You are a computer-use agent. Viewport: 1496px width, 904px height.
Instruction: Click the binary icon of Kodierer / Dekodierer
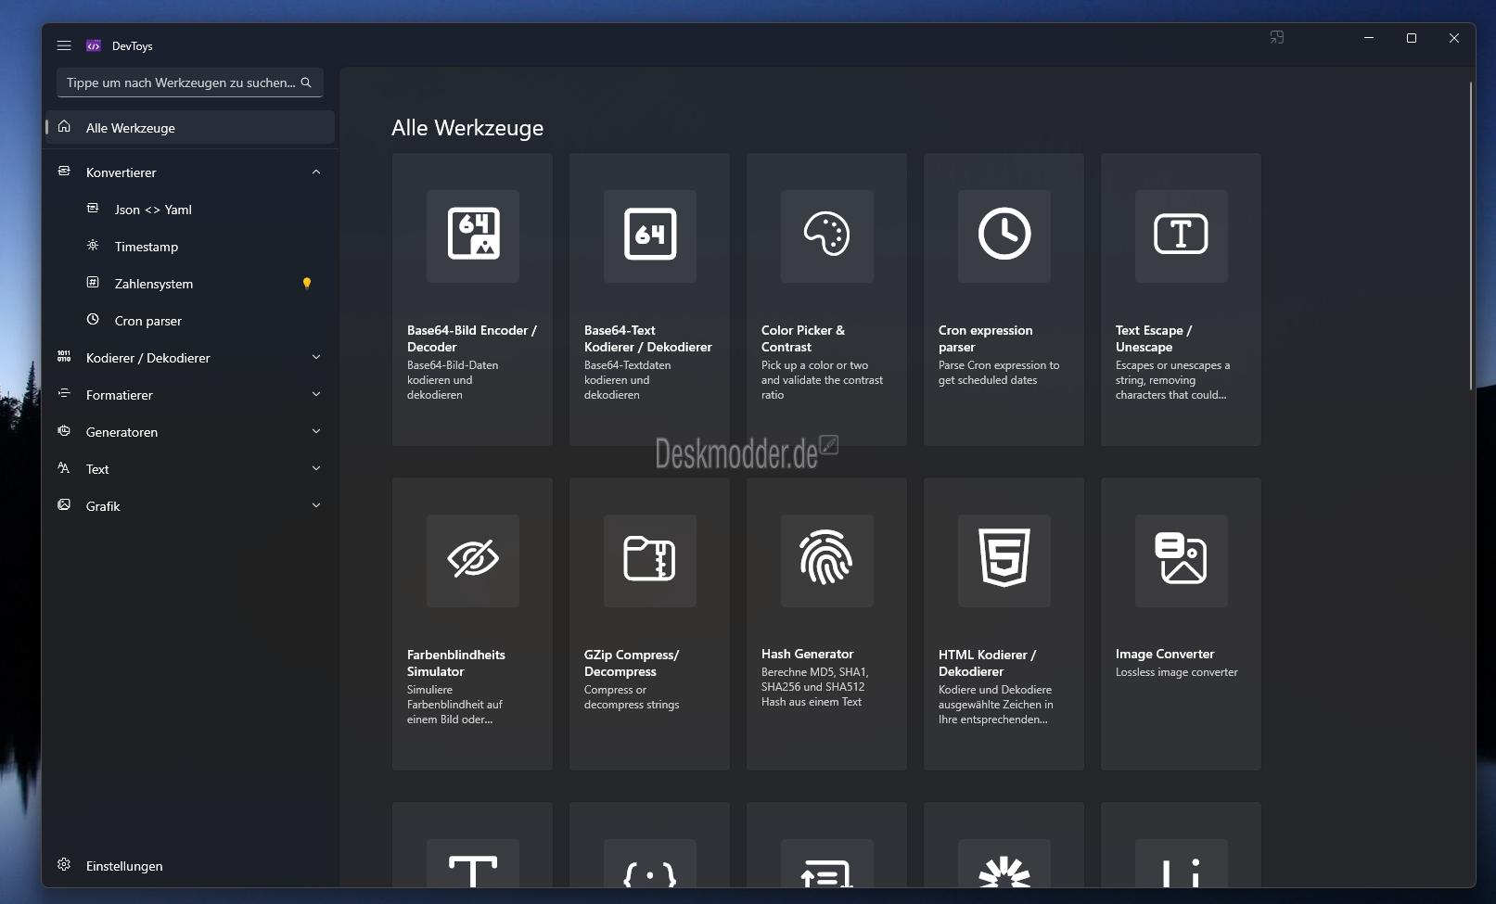point(64,357)
